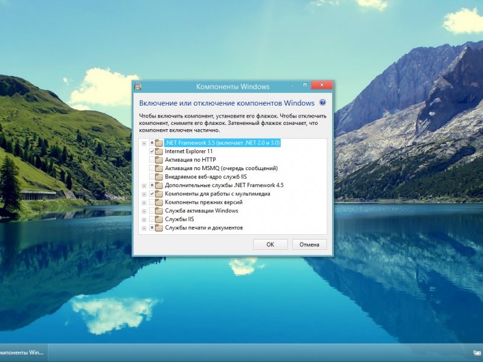Click folder icon of Службы печати и документов
This screenshot has height=362, width=483.
coord(159,228)
